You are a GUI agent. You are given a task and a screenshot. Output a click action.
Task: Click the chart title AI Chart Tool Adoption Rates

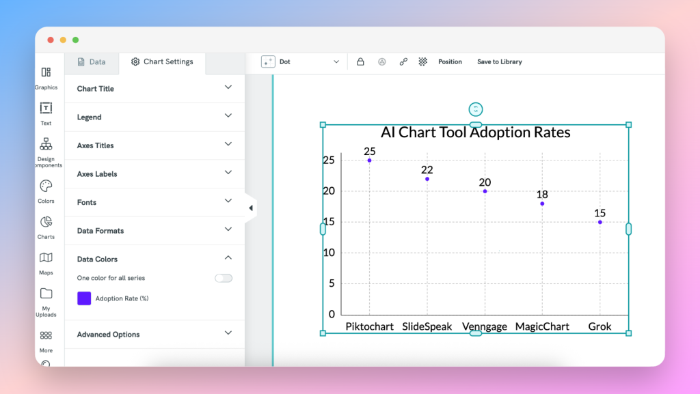coord(476,132)
